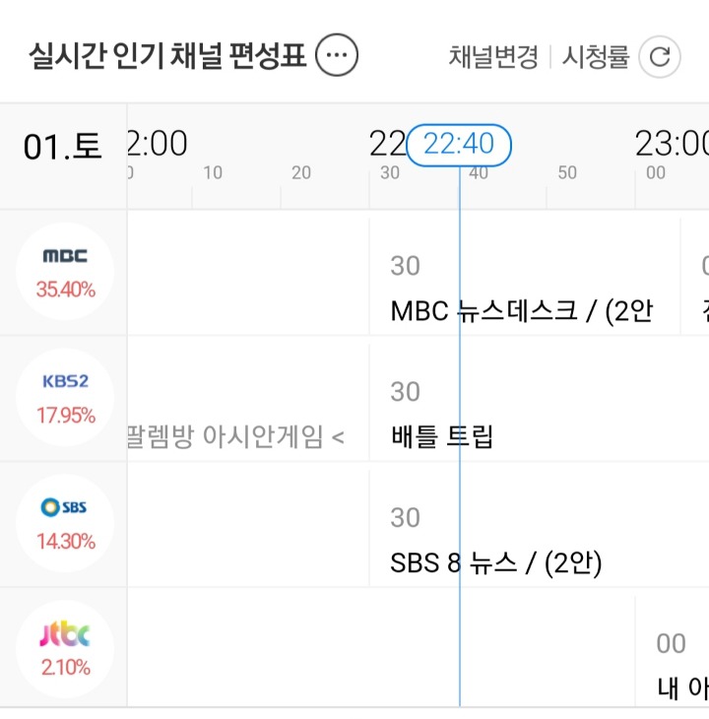This screenshot has width=709, height=719.
Task: Tap SBS 14.30% rating value
Action: point(65,541)
